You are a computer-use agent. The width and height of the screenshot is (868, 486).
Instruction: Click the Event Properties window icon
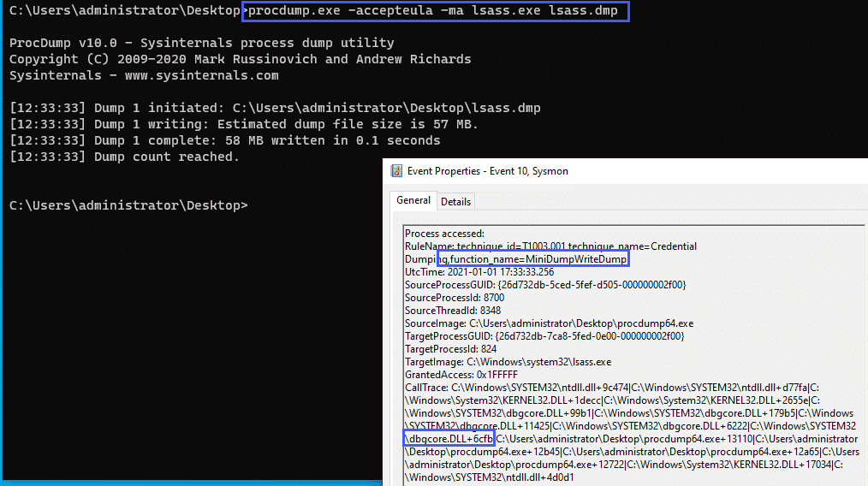coord(396,171)
